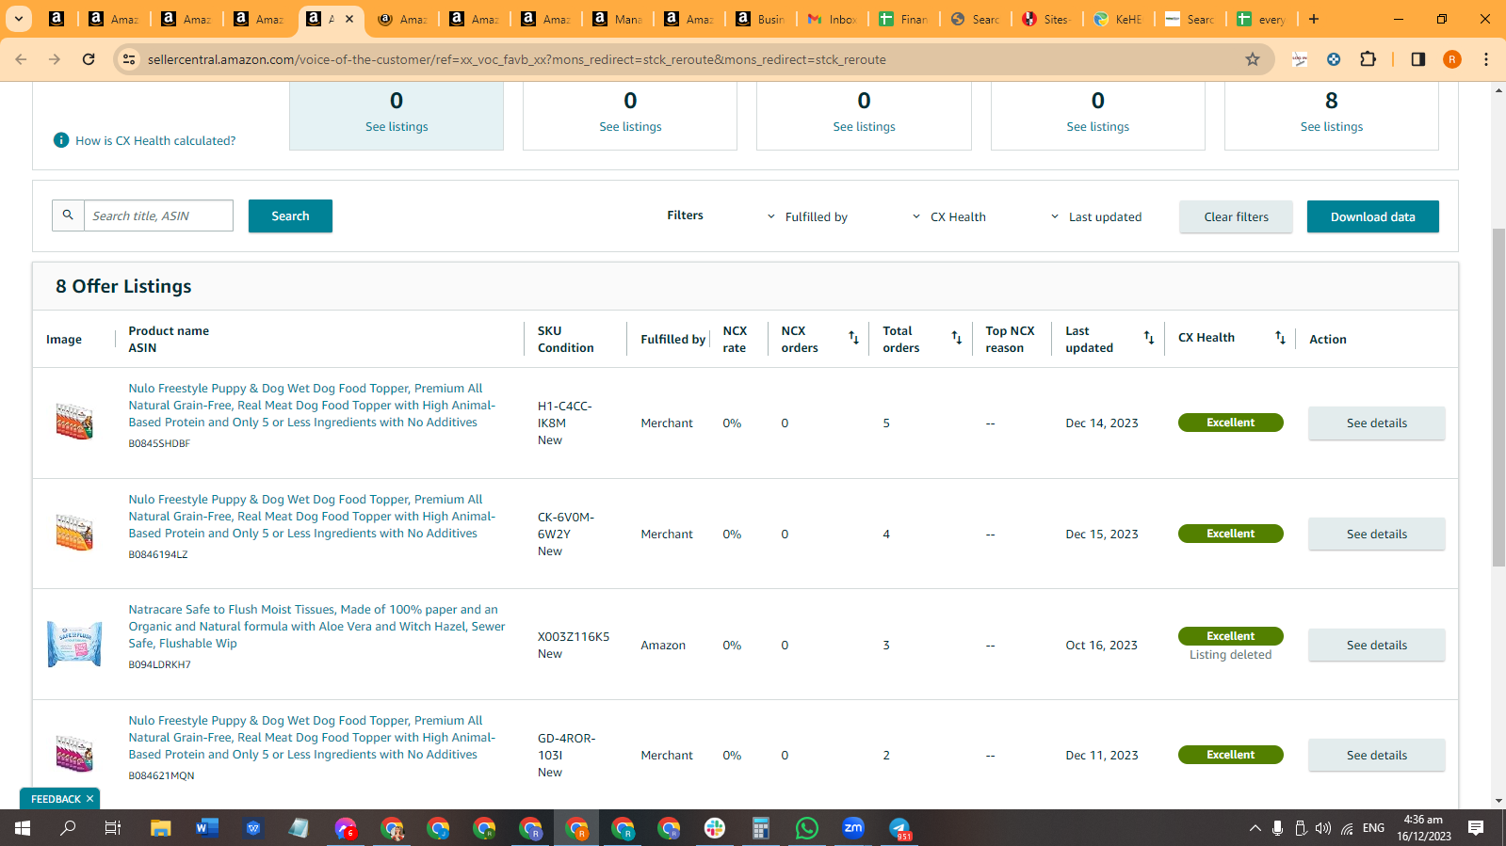1506x846 pixels.
Task: Open the Chrome extensions puzzle icon
Action: pyautogui.click(x=1368, y=59)
